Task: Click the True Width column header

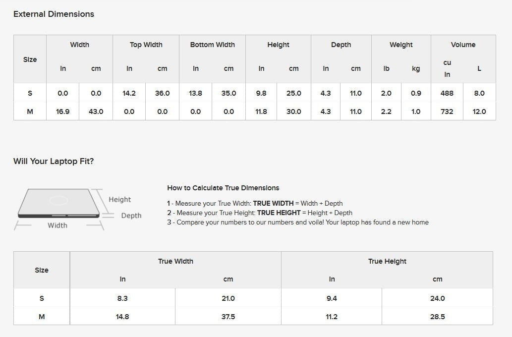Action: point(175,261)
